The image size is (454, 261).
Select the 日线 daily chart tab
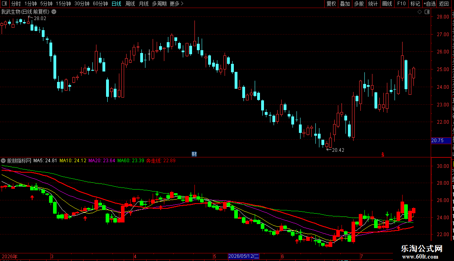click(117, 4)
